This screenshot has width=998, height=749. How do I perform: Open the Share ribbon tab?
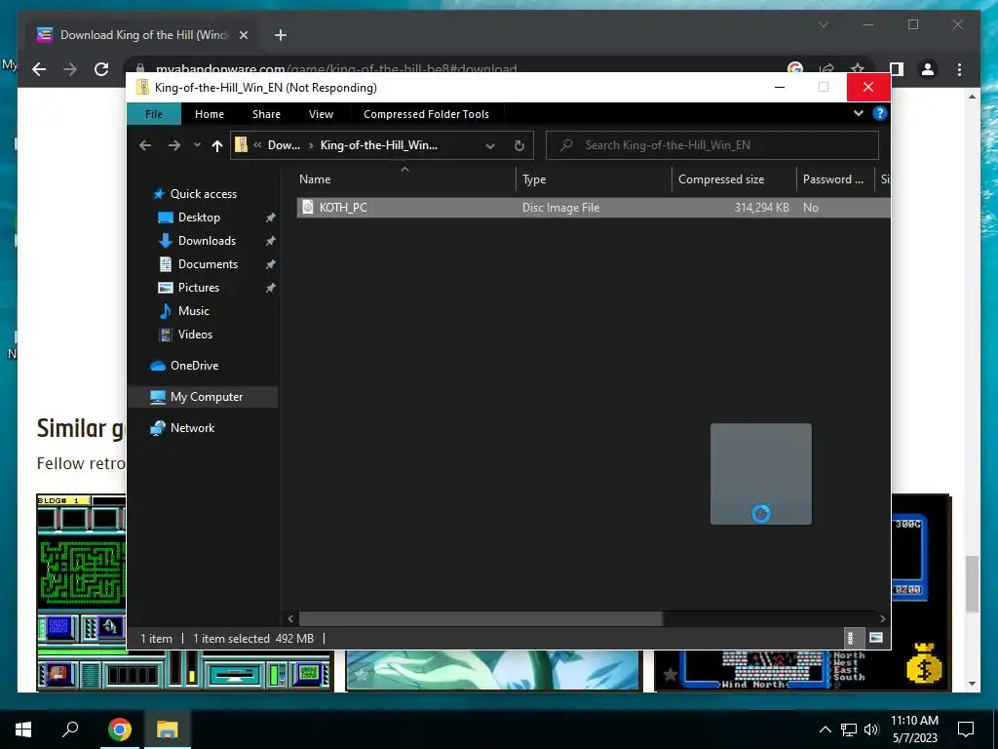tap(266, 114)
